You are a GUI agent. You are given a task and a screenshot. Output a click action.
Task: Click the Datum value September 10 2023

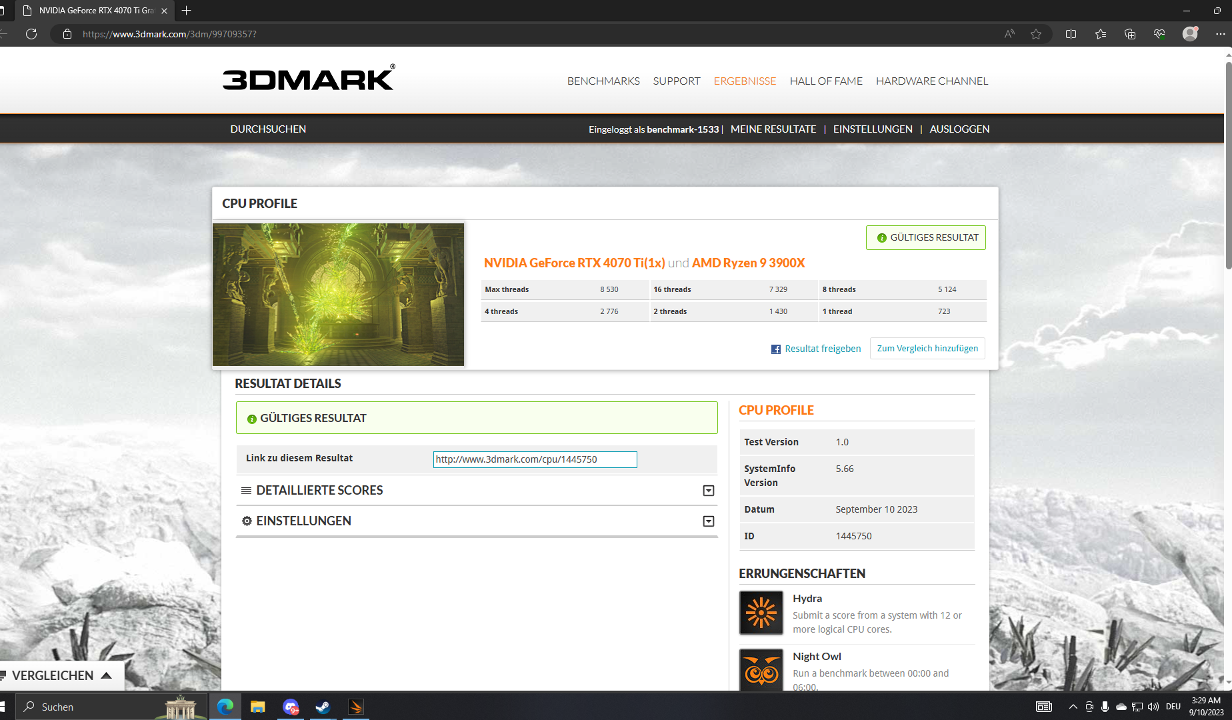click(x=877, y=509)
